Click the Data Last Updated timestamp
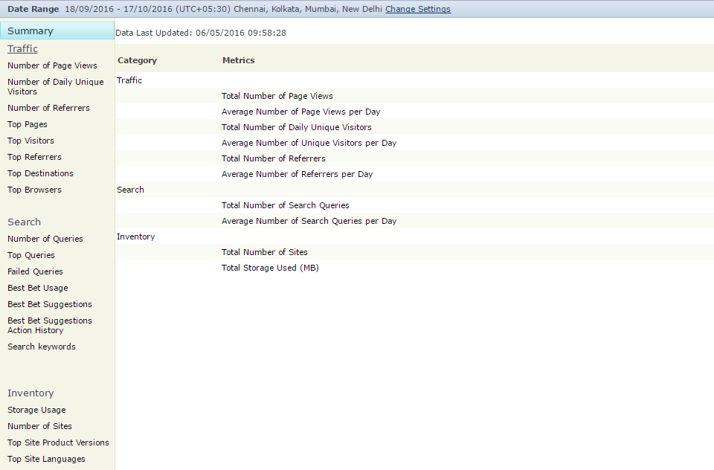 point(201,33)
